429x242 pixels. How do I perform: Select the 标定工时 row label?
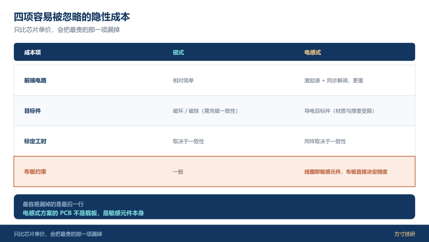(x=35, y=141)
